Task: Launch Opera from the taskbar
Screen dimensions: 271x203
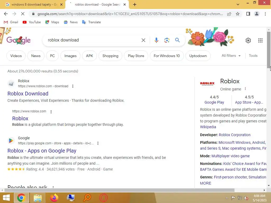Action: pos(103,197)
